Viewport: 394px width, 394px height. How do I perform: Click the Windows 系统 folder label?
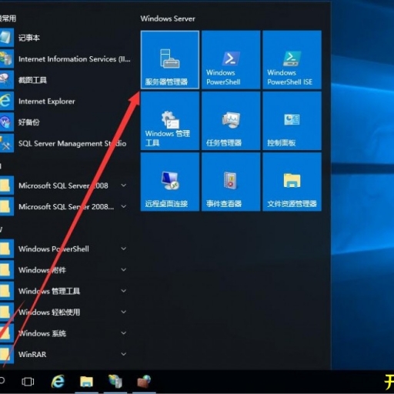point(42,333)
